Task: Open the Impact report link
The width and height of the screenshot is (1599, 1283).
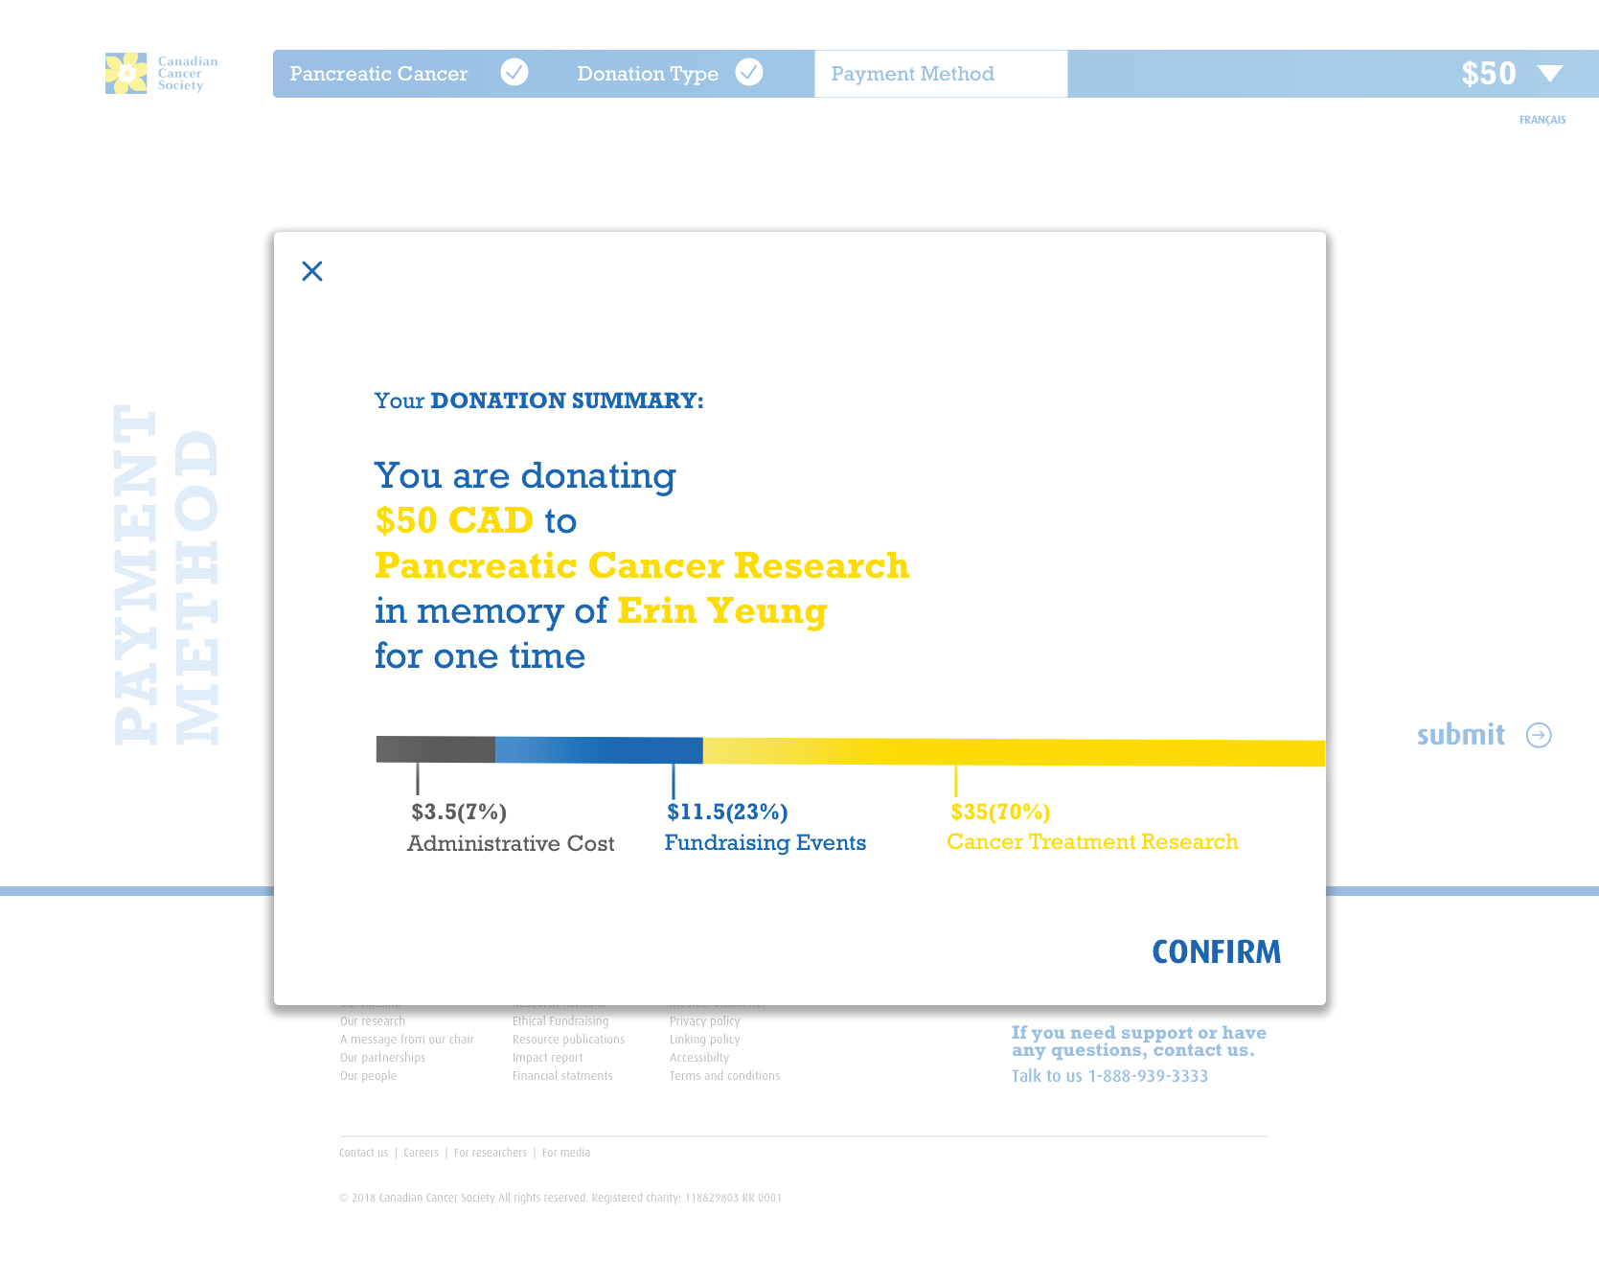Action: click(x=547, y=1058)
